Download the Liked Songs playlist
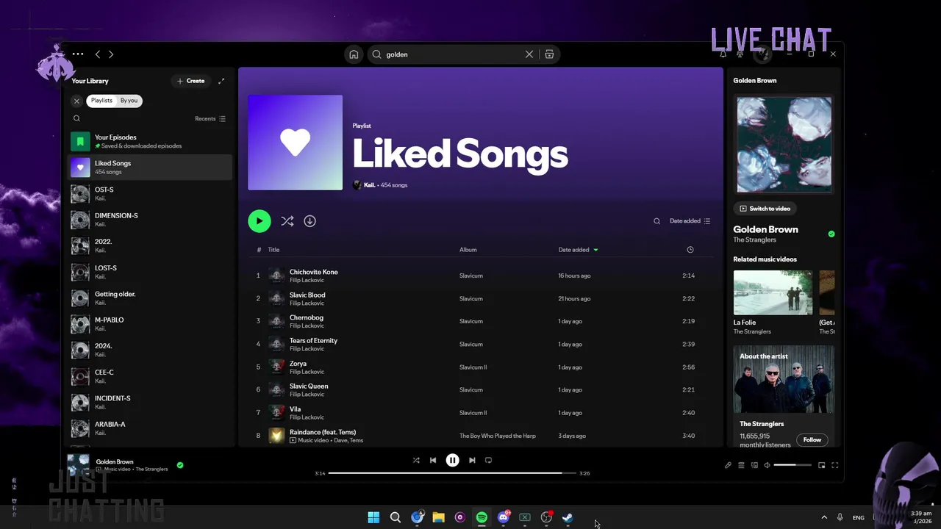 pyautogui.click(x=310, y=221)
